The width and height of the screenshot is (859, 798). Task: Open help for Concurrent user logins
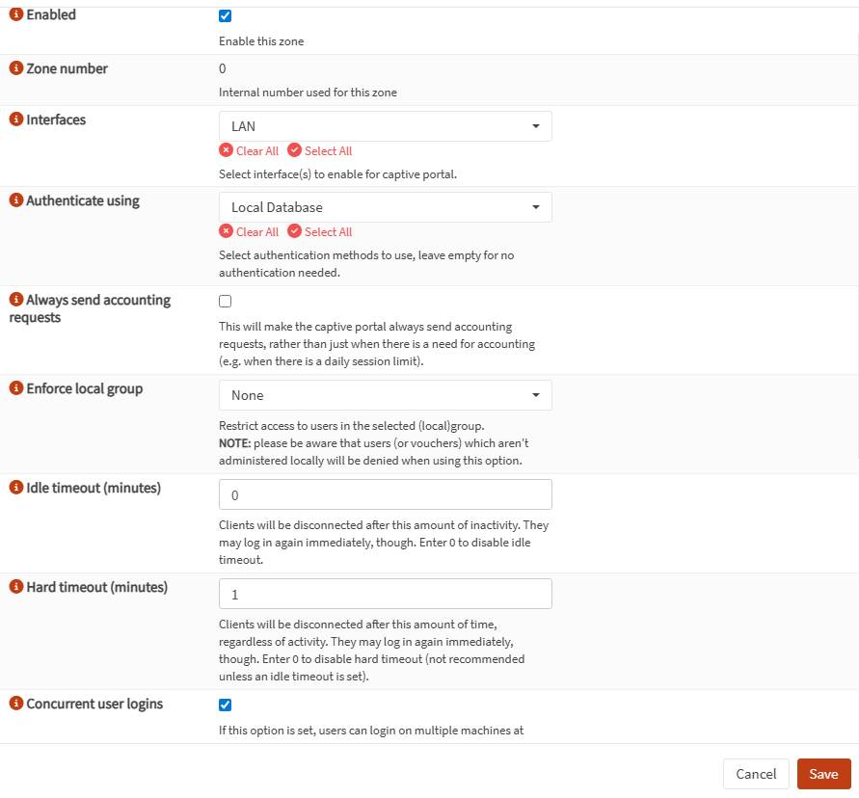click(x=15, y=704)
